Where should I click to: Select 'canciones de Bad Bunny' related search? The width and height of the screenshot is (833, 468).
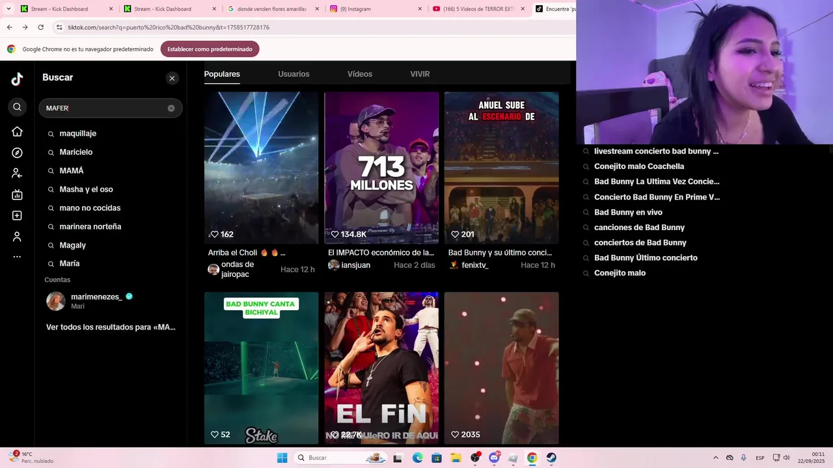pos(639,227)
